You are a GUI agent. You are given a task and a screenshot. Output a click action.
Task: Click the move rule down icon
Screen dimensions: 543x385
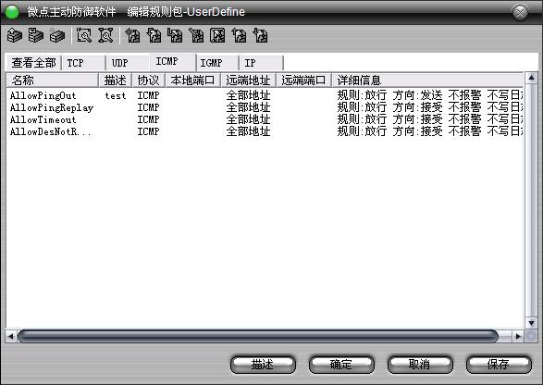click(261, 35)
